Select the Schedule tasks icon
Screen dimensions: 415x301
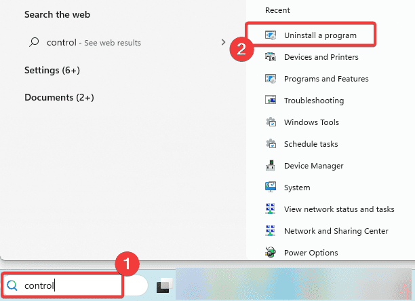(x=271, y=144)
